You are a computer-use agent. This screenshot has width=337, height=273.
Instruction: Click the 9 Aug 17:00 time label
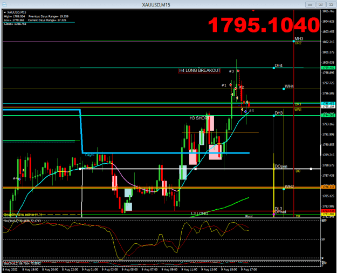click(249, 269)
